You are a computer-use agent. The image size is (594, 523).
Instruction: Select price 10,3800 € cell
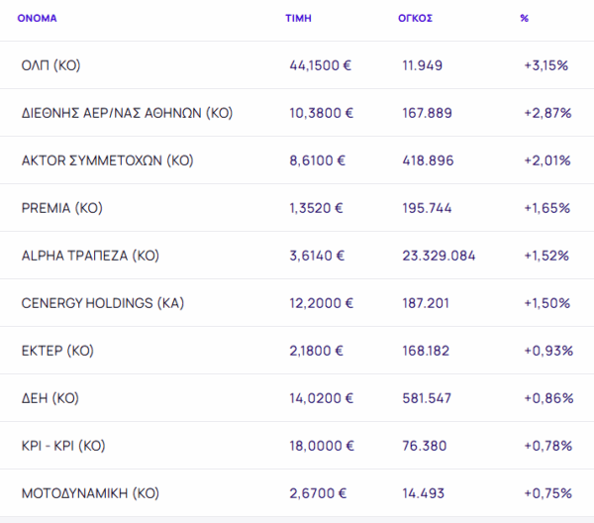point(321,113)
